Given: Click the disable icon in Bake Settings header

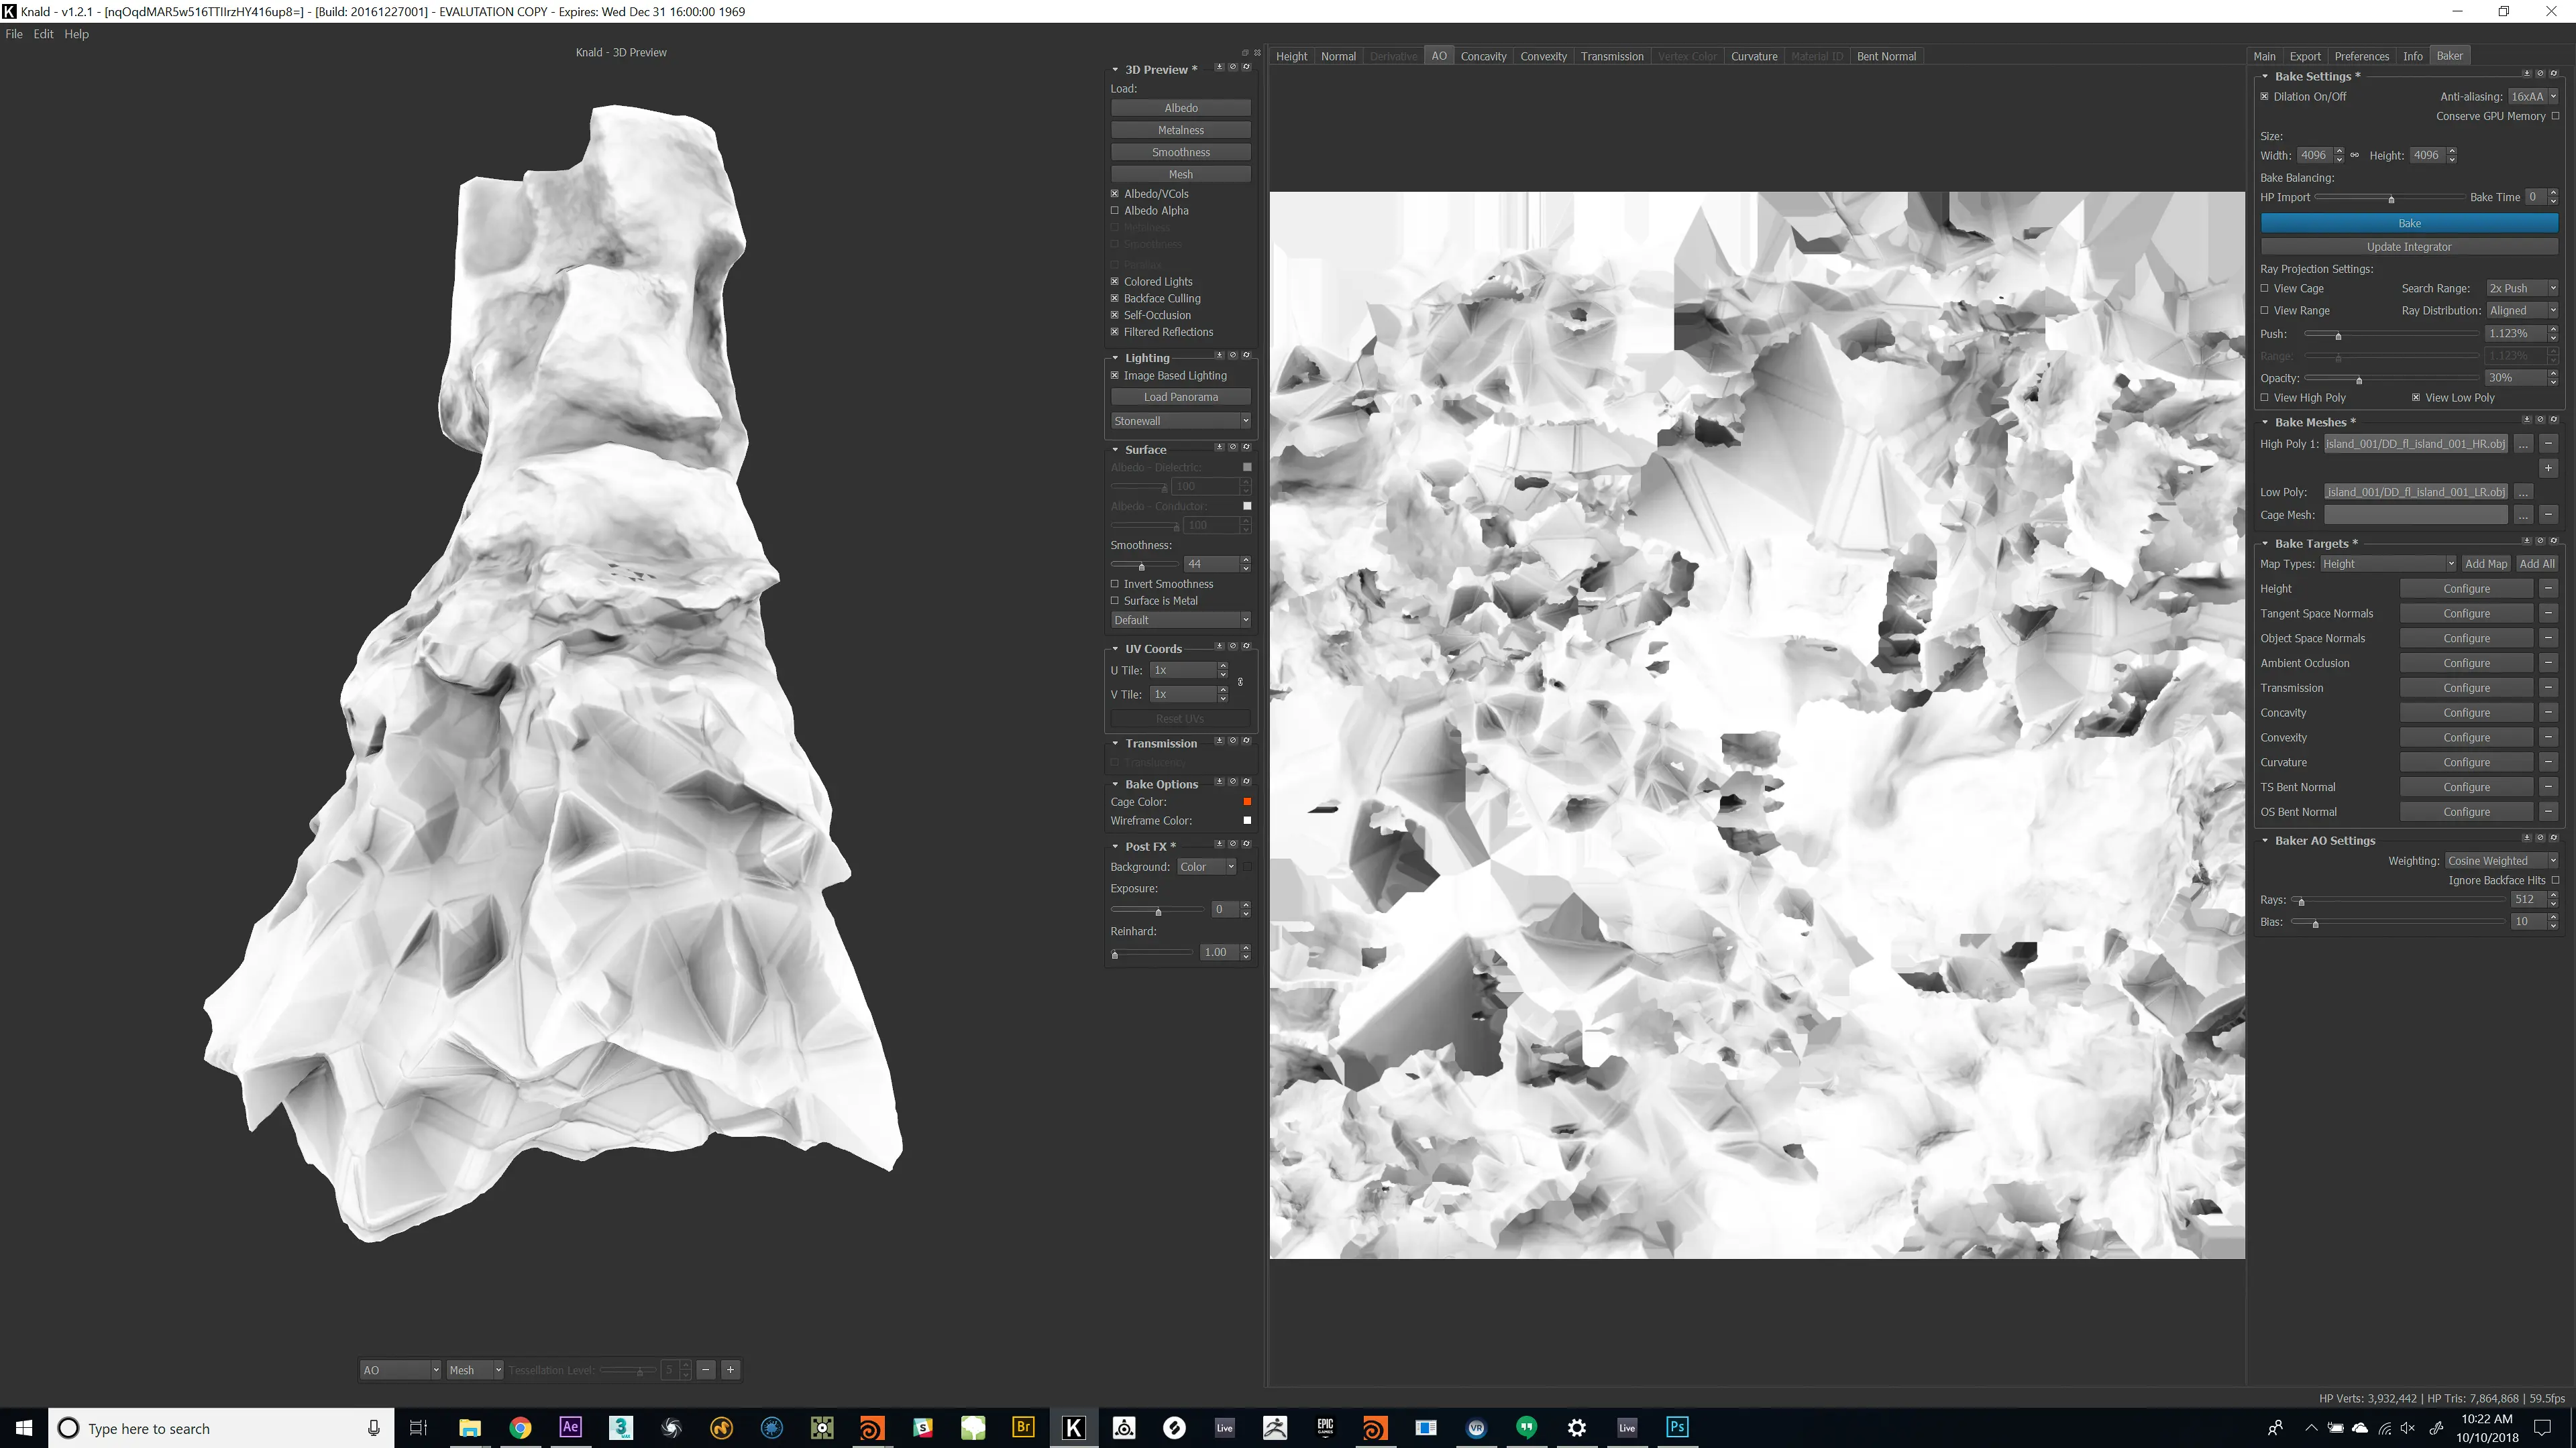Looking at the screenshot, I should pyautogui.click(x=2540, y=74).
